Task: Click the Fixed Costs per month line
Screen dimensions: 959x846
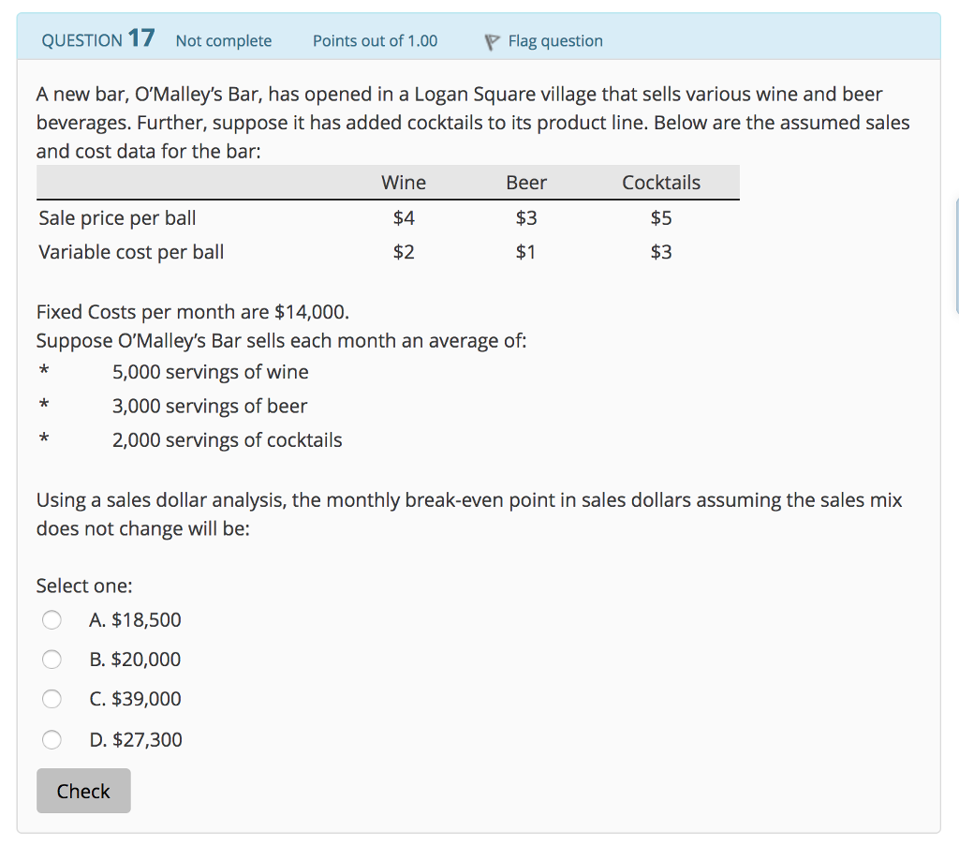Action: tap(193, 312)
